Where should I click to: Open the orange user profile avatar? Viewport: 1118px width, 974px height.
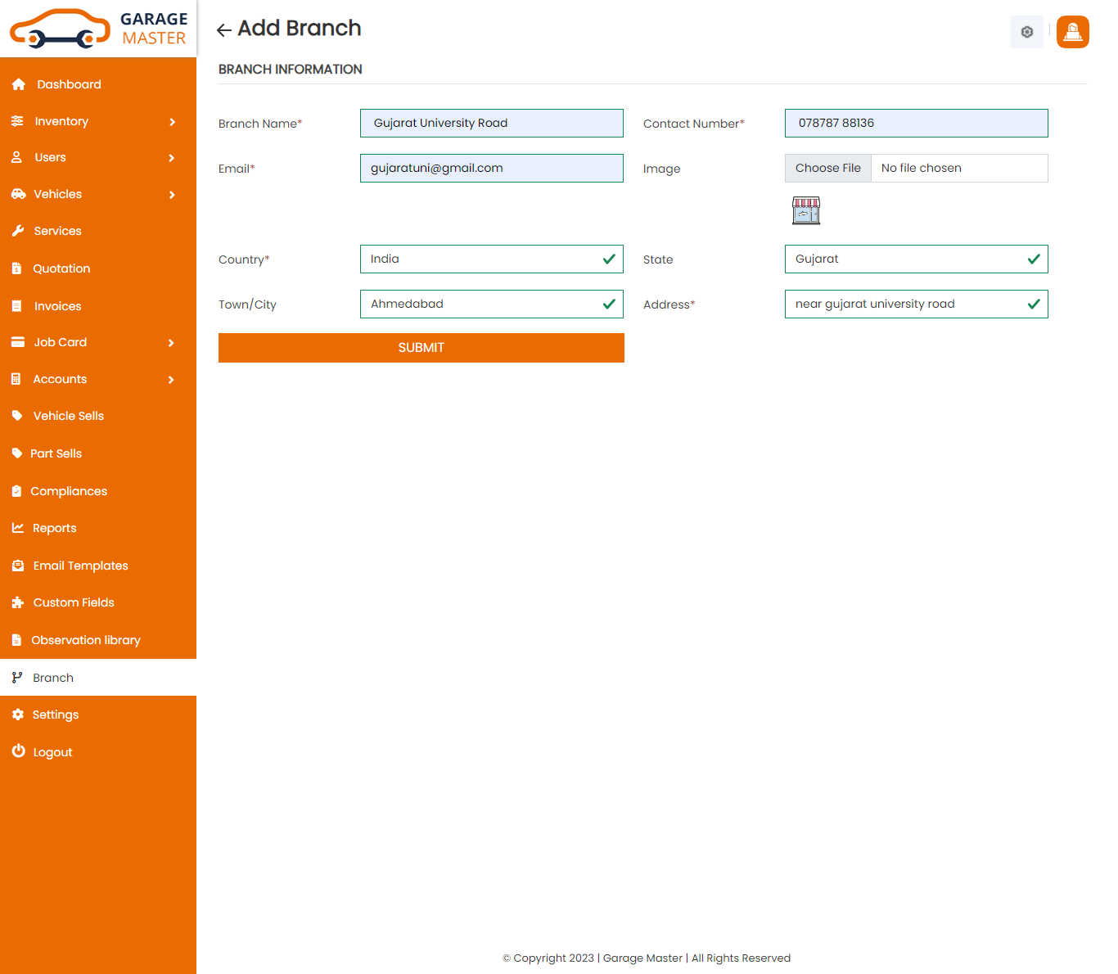pyautogui.click(x=1072, y=32)
